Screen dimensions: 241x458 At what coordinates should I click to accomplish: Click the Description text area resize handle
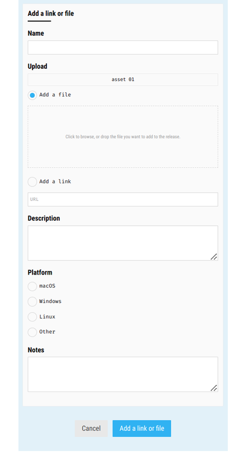[214, 256]
